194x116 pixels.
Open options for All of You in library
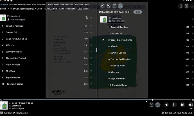point(91,71)
